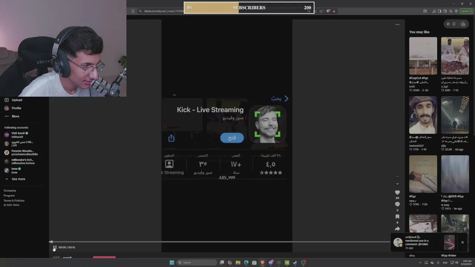The image size is (475, 267).
Task: Click the tiktok.com address bar
Action: [163, 11]
